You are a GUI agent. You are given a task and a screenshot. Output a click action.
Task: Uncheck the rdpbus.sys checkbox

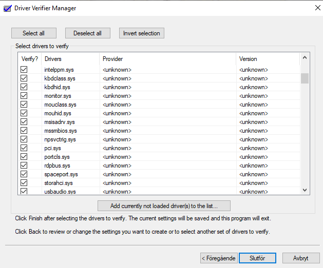point(24,165)
